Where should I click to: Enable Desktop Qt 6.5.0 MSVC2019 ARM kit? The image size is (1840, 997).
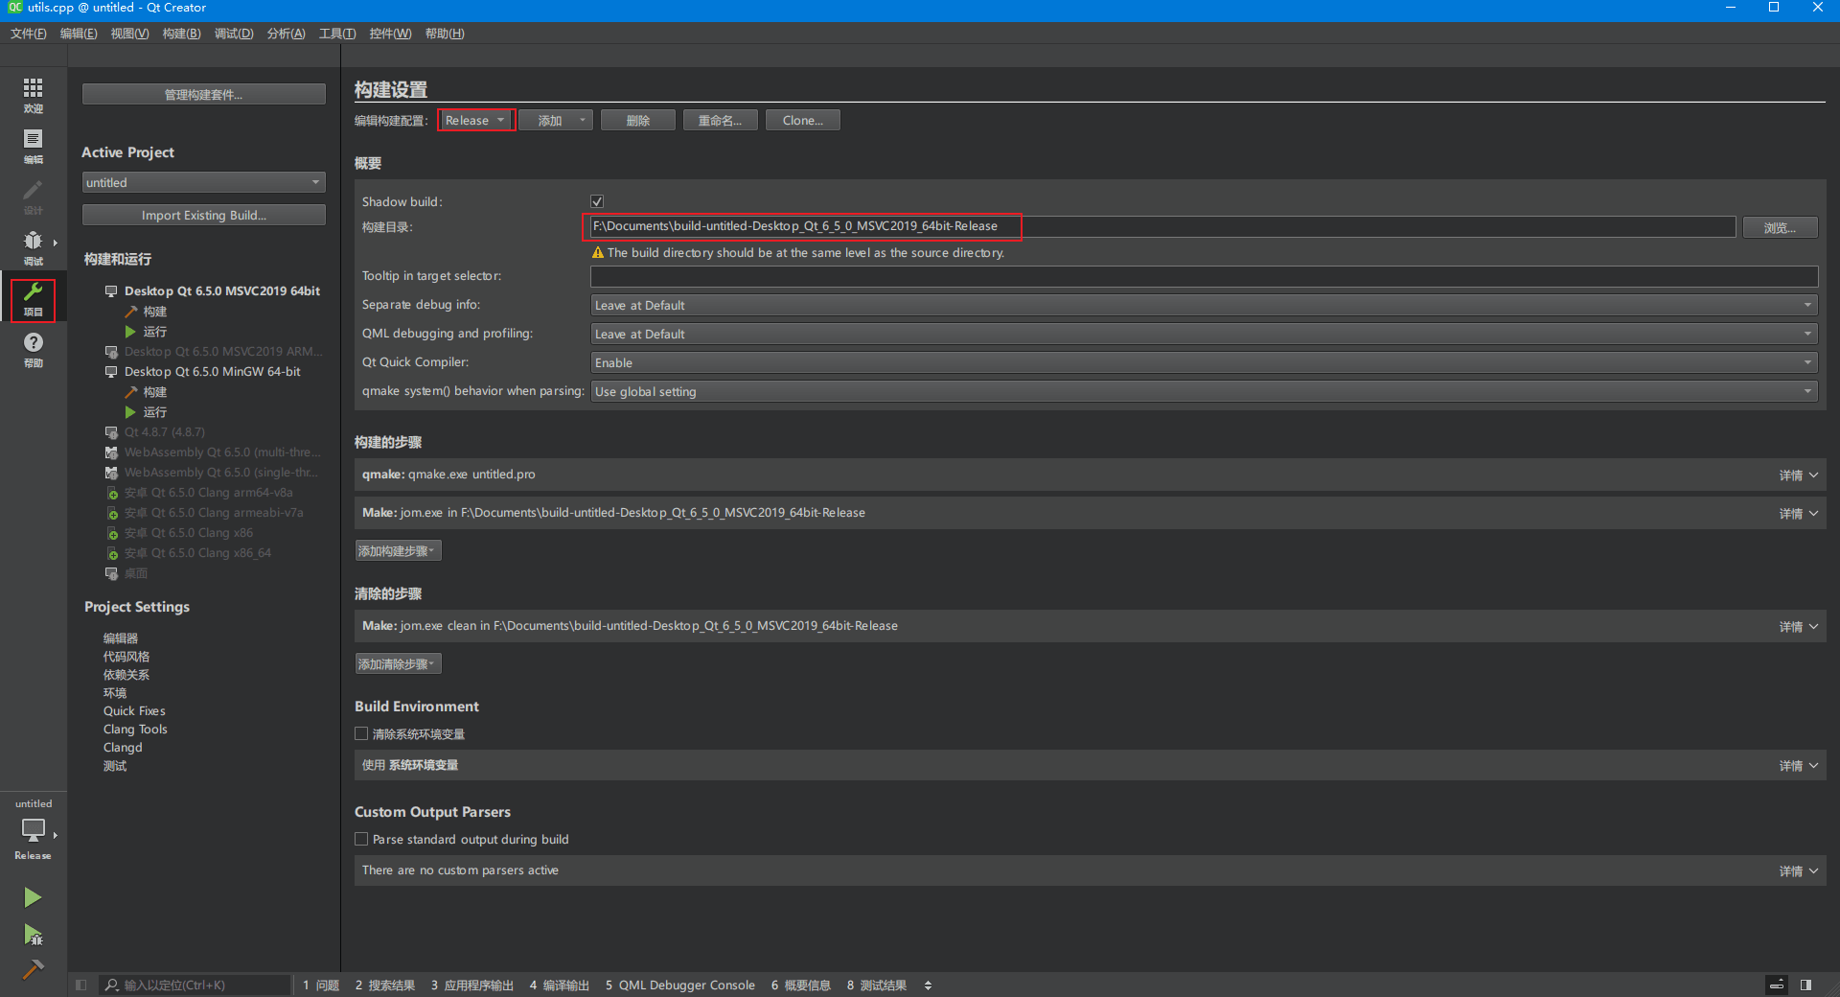click(x=222, y=352)
